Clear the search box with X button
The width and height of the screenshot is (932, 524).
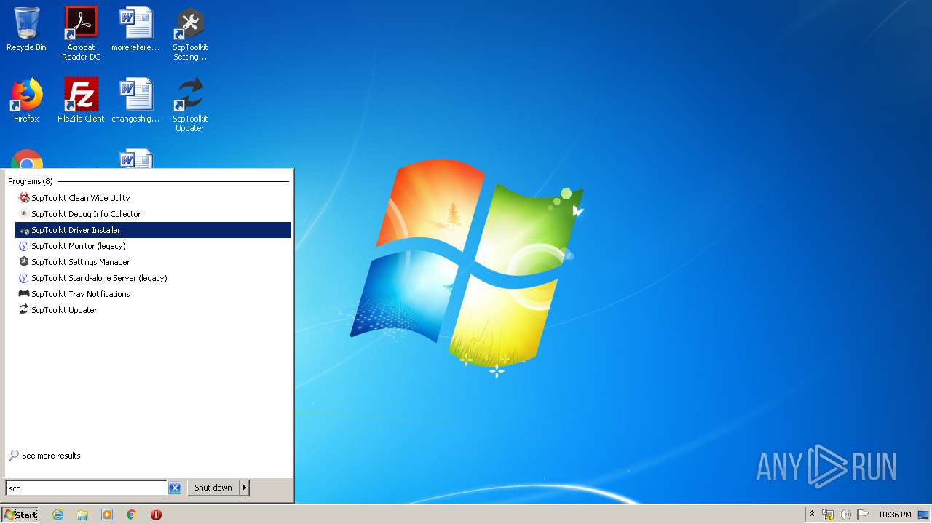coord(175,488)
